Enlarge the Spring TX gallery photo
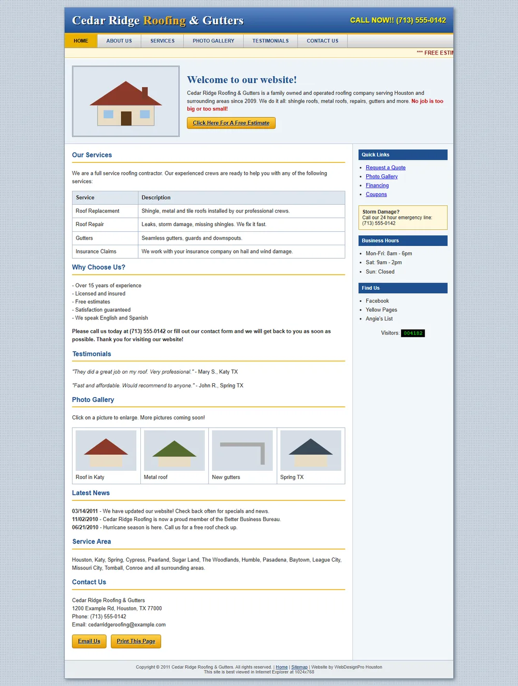Image resolution: width=518 pixels, height=686 pixels. point(311,451)
